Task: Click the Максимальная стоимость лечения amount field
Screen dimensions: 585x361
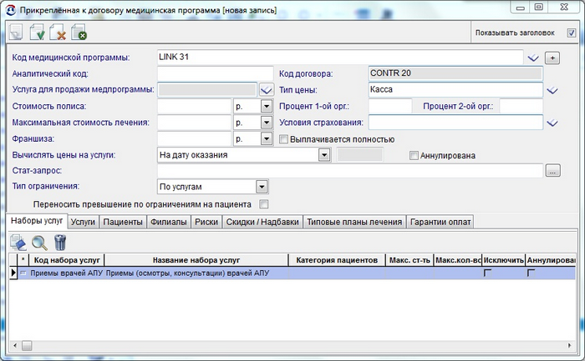Action: tap(195, 123)
